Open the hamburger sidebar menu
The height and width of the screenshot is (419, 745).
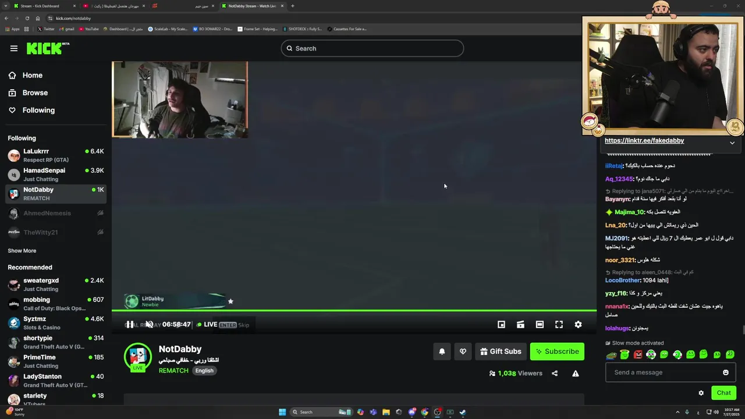(14, 48)
